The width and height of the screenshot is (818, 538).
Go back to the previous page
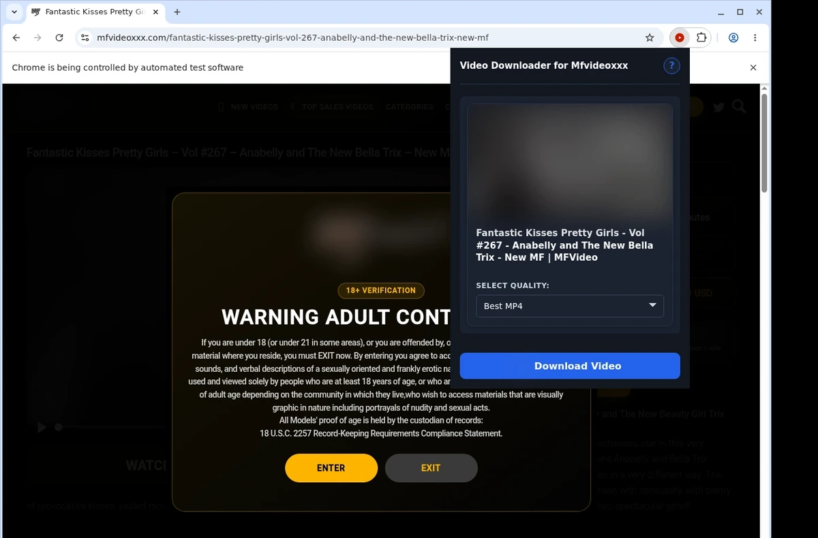point(16,37)
